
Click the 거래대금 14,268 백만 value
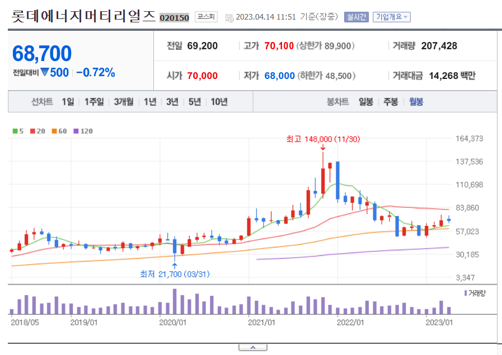point(452,76)
